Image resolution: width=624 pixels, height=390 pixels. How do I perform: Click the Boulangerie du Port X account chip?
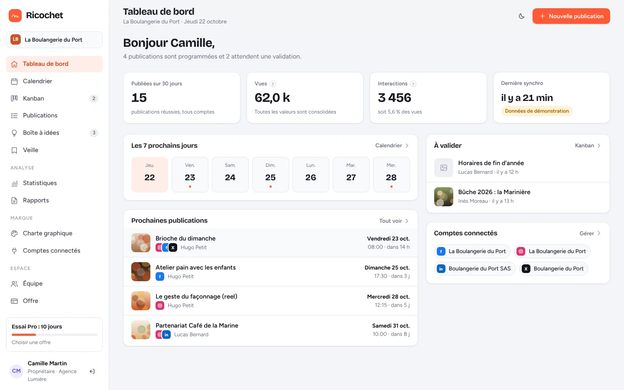click(554, 269)
